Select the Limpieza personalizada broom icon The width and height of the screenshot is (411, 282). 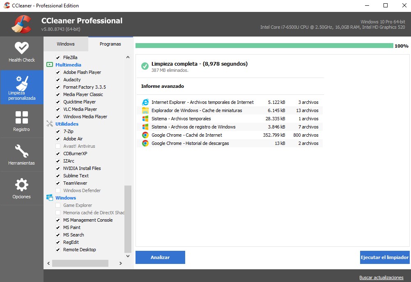tap(21, 83)
